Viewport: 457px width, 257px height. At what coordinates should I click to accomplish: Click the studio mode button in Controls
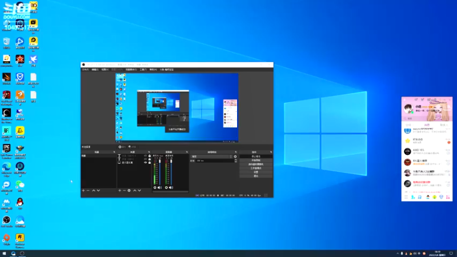pos(256,168)
